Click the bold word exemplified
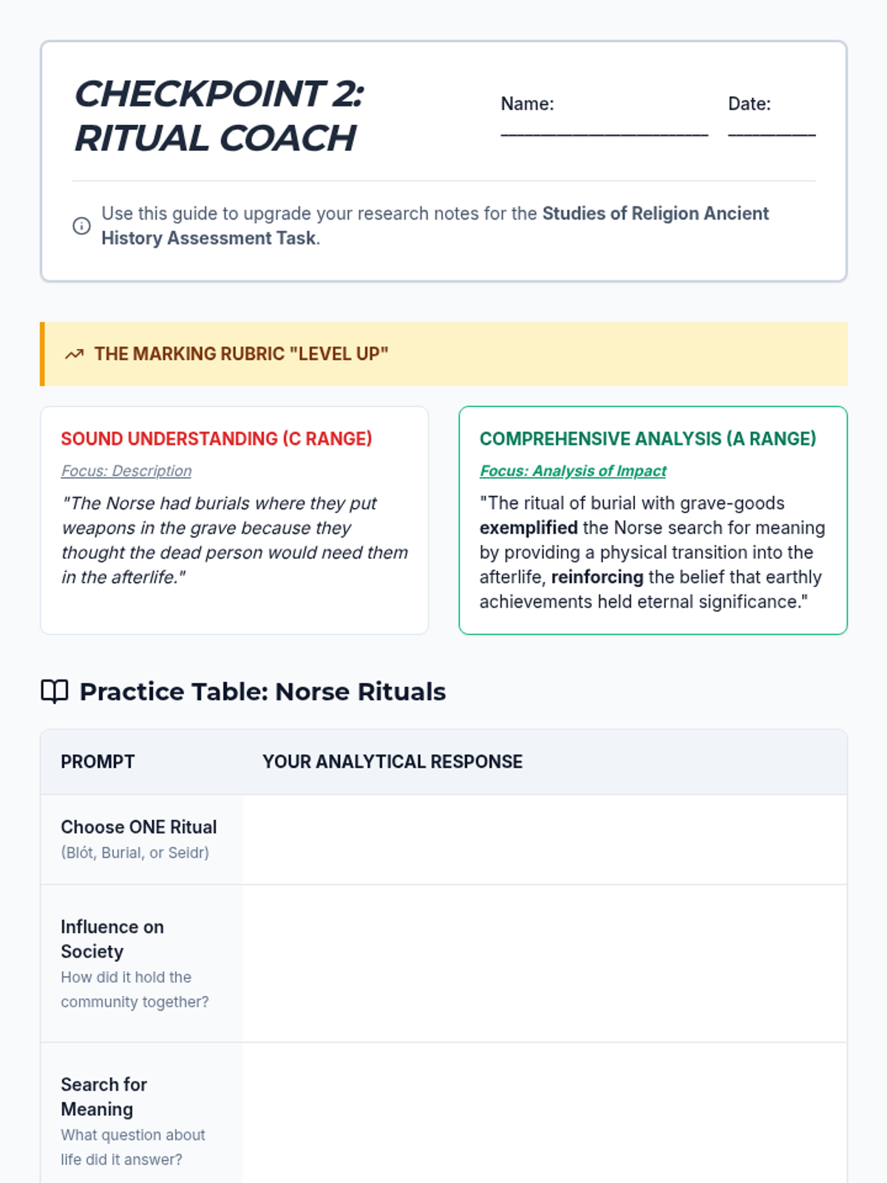Screen dimensions: 887x1183 [529, 528]
